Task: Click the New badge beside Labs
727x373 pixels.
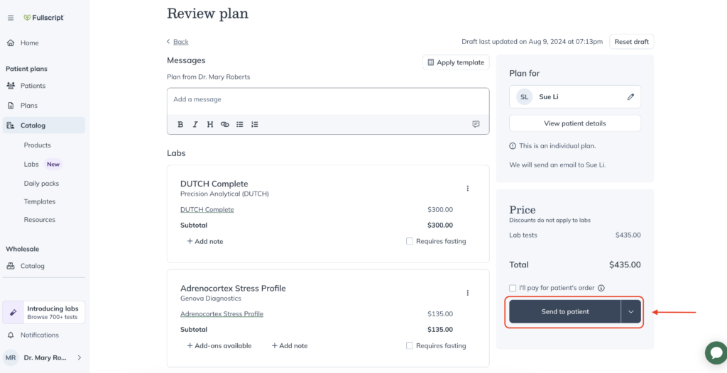Action: tap(53, 164)
